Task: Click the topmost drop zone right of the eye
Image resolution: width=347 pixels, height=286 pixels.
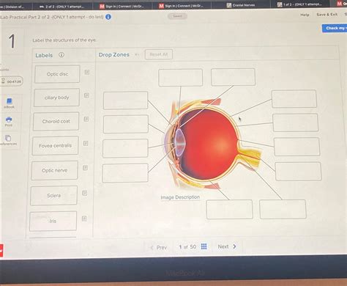Action: [294, 99]
